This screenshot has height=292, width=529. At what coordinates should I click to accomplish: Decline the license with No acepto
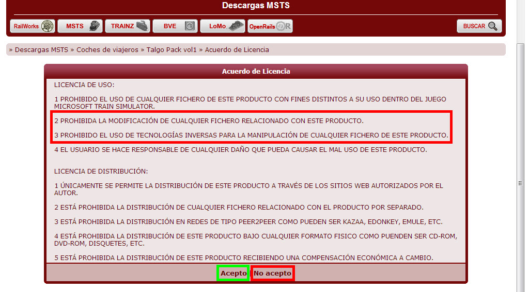[272, 273]
